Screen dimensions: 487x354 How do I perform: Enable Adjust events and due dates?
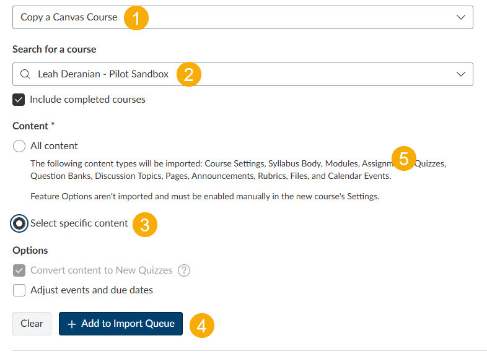[19, 290]
